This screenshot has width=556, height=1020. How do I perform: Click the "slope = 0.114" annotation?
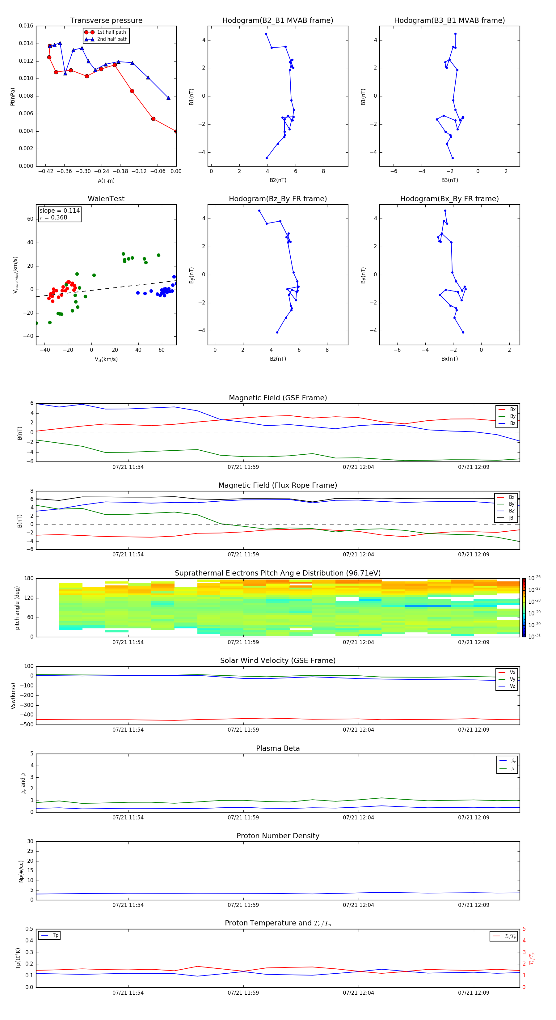point(59,211)
